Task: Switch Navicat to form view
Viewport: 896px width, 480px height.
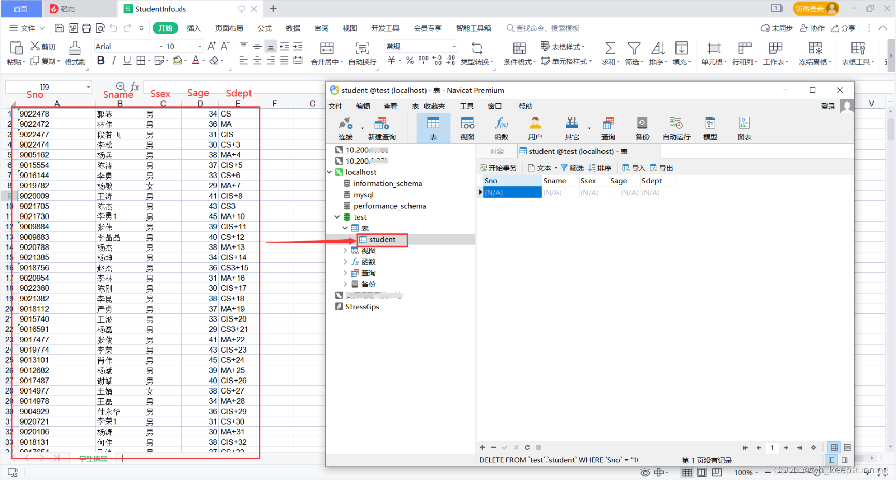Action: coord(847,447)
